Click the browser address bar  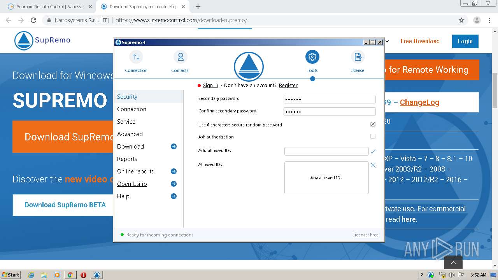[249, 20]
